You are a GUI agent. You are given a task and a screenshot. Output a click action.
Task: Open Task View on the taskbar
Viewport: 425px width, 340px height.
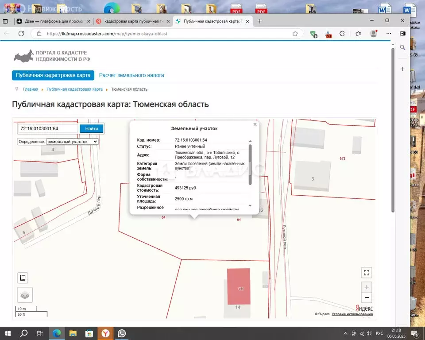point(40,333)
